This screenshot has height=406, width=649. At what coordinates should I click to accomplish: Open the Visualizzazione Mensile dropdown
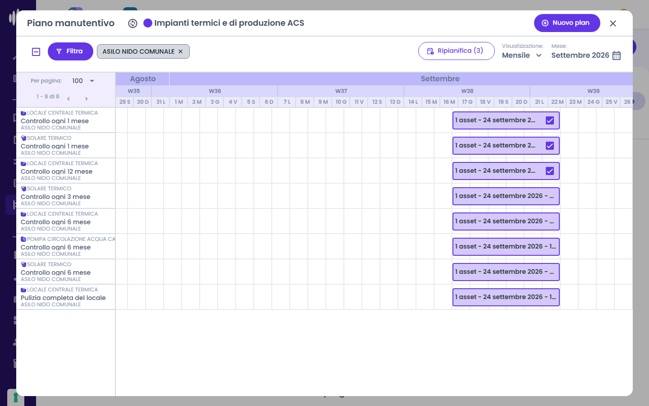pos(522,55)
